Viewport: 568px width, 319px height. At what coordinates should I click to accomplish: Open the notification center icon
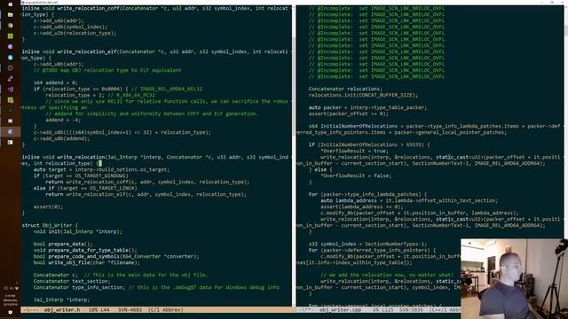click(10, 312)
